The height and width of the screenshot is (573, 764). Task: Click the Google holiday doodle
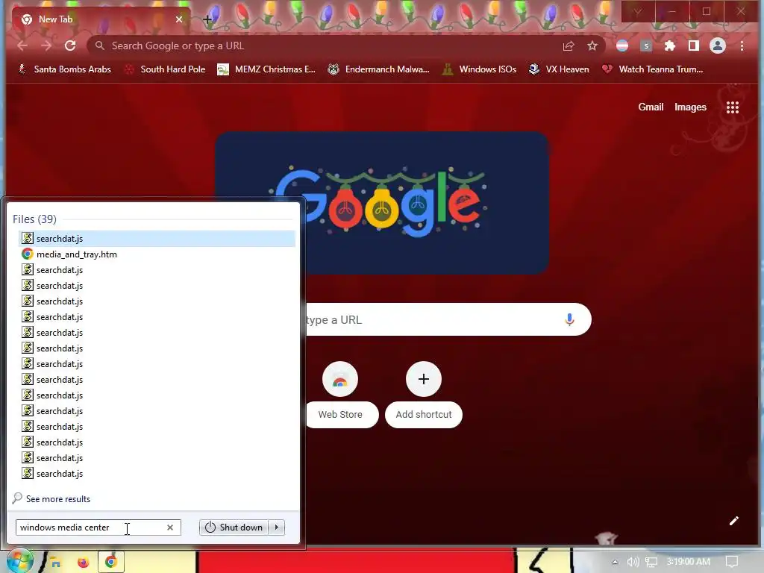click(381, 202)
